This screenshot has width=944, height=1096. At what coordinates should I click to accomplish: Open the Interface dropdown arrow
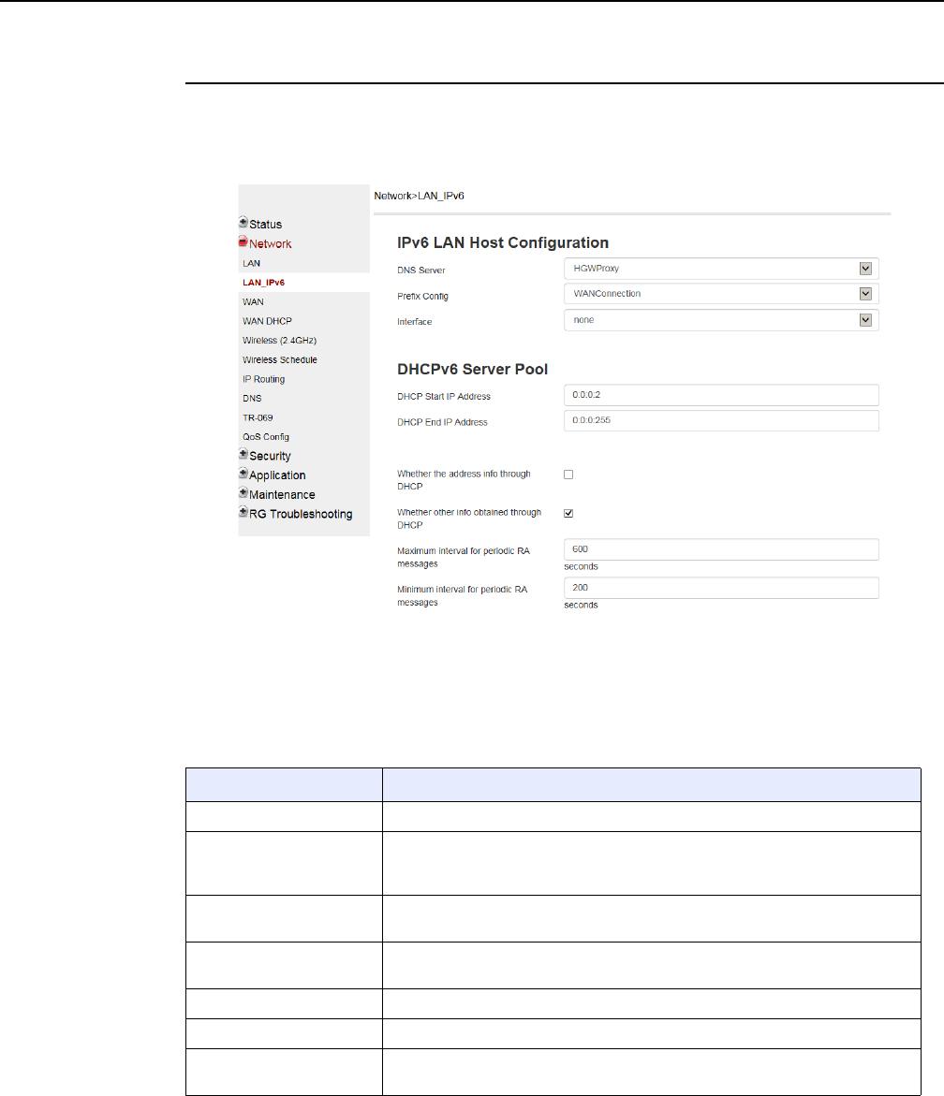(865, 320)
